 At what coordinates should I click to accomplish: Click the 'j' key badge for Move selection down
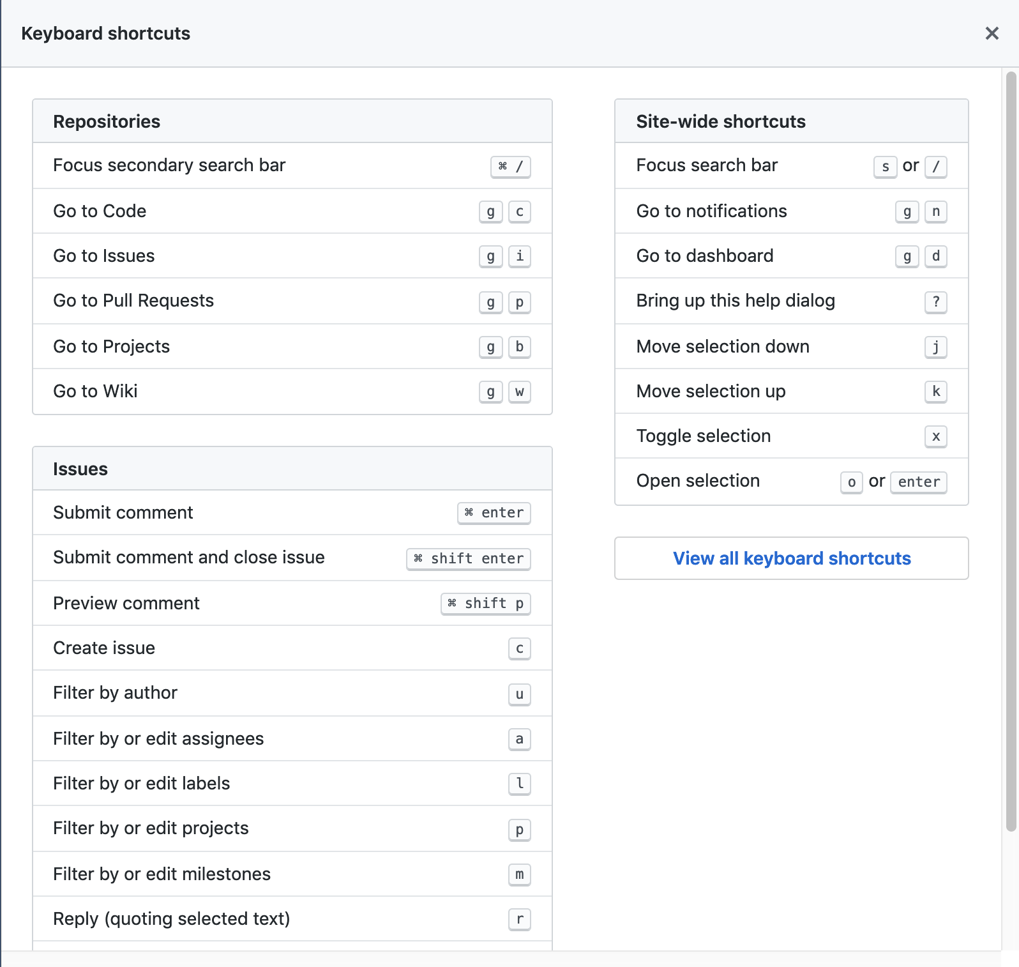(x=935, y=347)
